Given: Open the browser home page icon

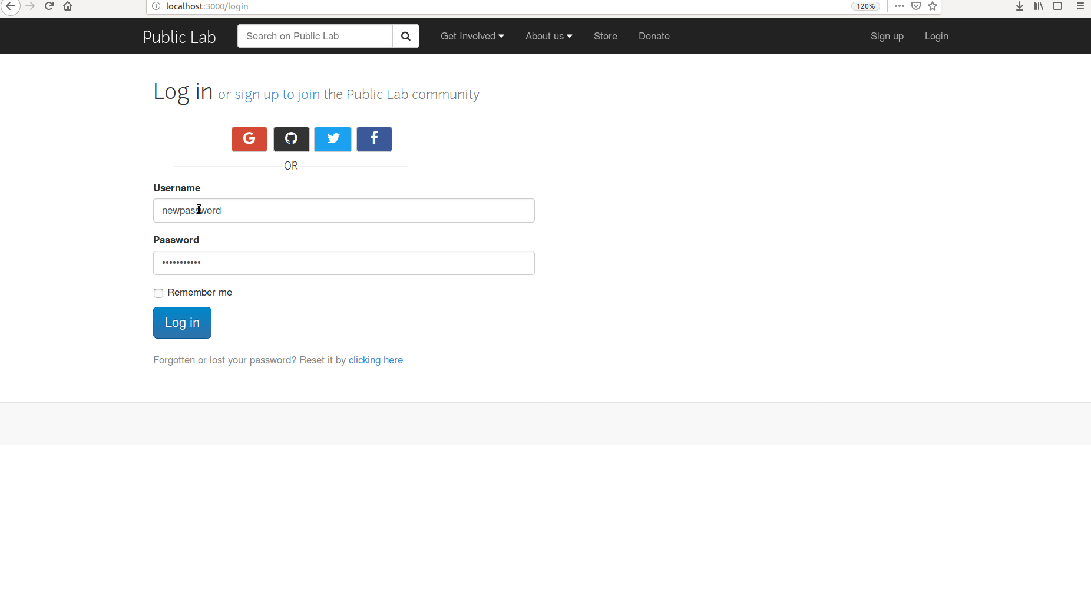Looking at the screenshot, I should (68, 6).
